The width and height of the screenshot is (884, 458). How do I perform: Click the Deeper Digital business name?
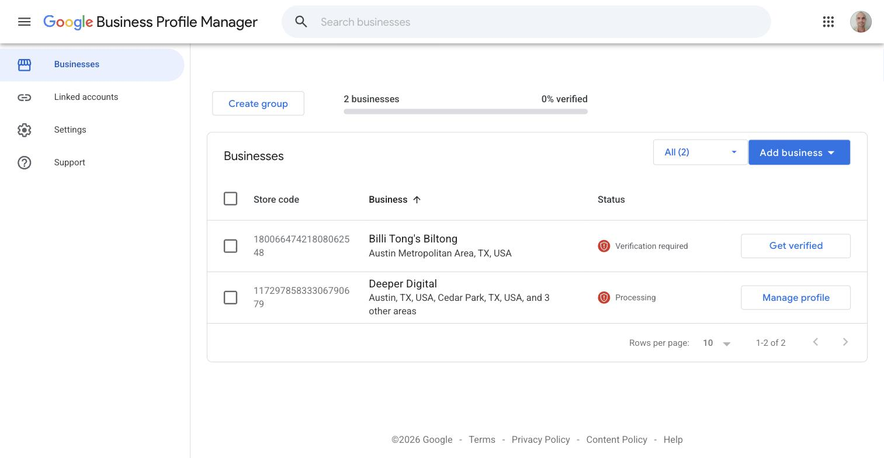tap(403, 284)
